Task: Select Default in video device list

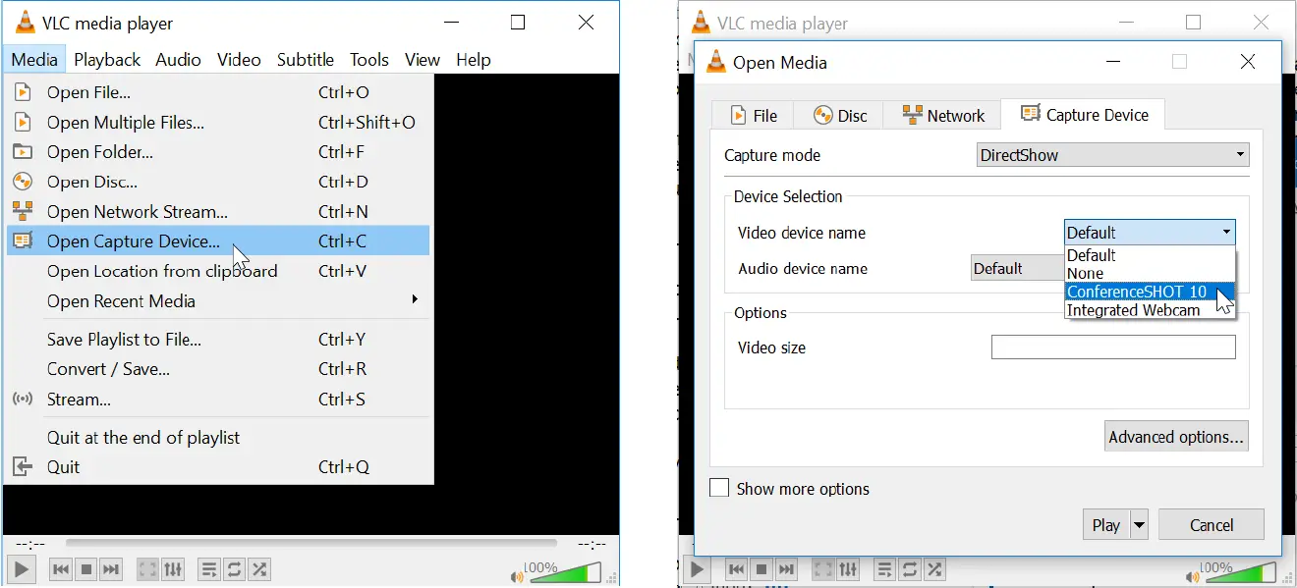Action: [x=1150, y=255]
